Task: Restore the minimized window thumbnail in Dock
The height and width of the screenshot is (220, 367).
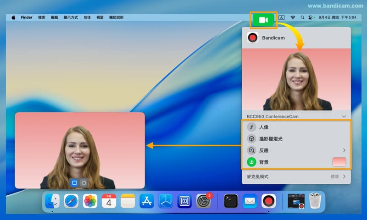Action: pyautogui.click(x=296, y=201)
